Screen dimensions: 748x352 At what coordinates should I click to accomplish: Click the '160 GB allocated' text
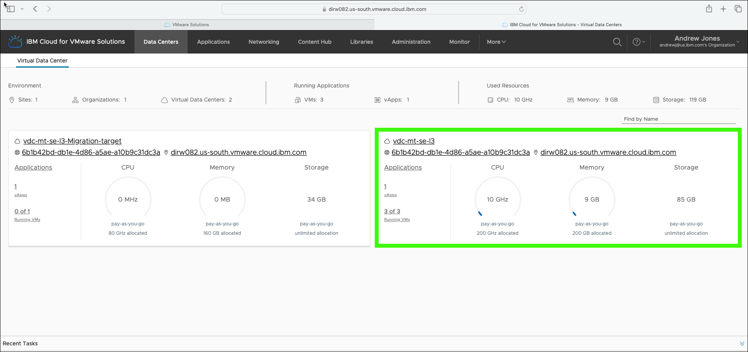(x=222, y=233)
